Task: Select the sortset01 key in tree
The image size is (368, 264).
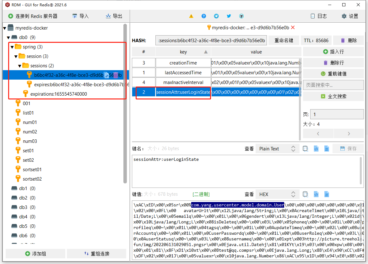Action: 32,169
